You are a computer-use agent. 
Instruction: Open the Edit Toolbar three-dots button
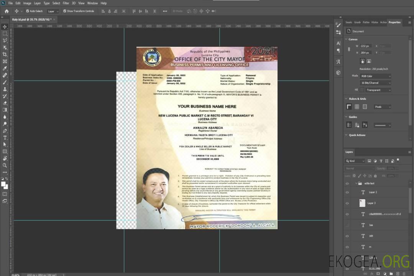(x=5, y=172)
